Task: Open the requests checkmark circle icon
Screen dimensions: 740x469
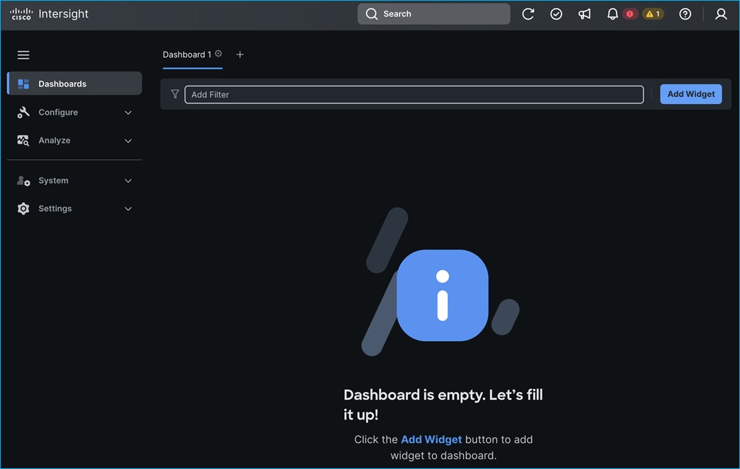Action: 557,14
